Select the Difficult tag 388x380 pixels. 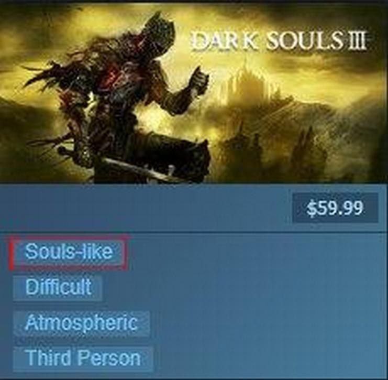click(x=58, y=287)
